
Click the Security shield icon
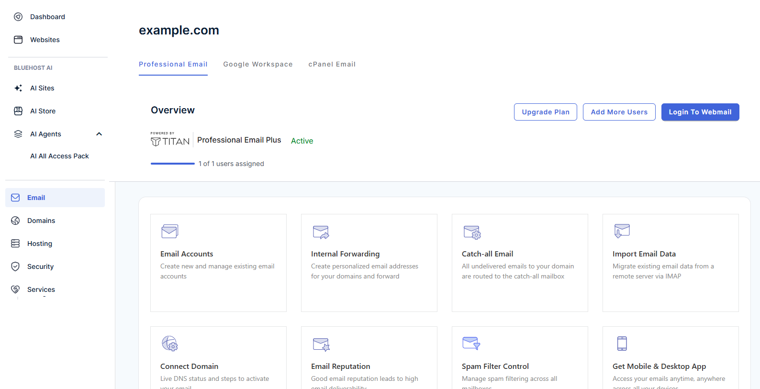tap(15, 267)
